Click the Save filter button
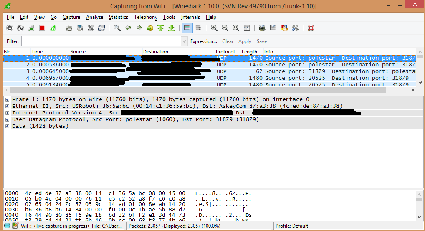 point(262,41)
